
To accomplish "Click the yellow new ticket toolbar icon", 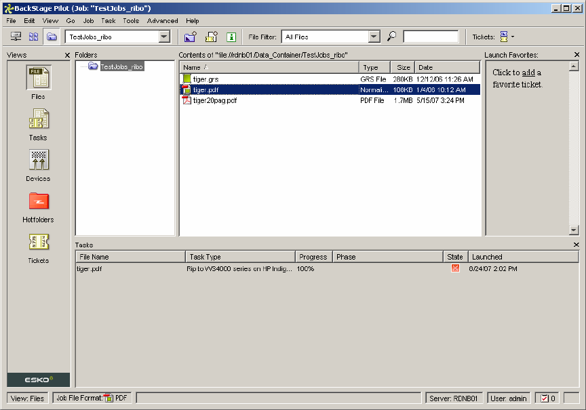I will pyautogui.click(x=212, y=37).
